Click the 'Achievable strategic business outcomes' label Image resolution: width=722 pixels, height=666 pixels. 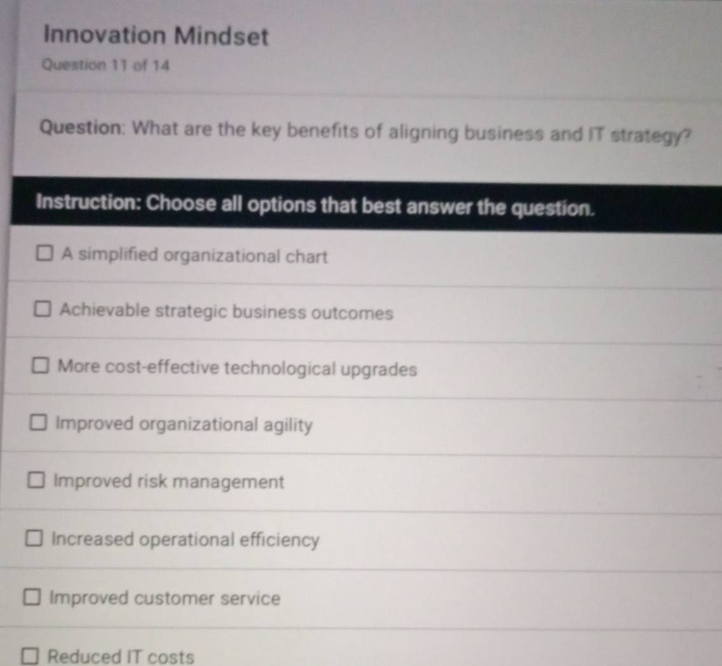click(226, 312)
